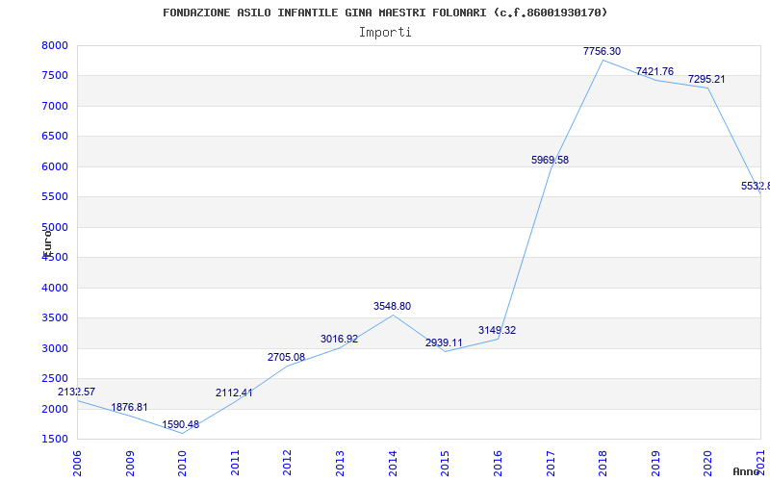Click the chart title with c.f.86001930170
The image size is (770, 481).
tap(385, 13)
